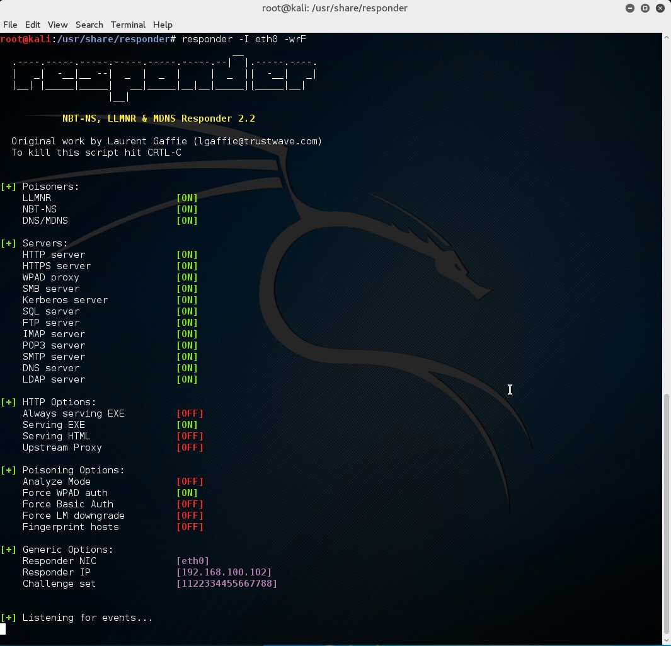The height and width of the screenshot is (646, 671).
Task: Click the 'Original work by Laurent Gaffie' line
Action: (167, 141)
